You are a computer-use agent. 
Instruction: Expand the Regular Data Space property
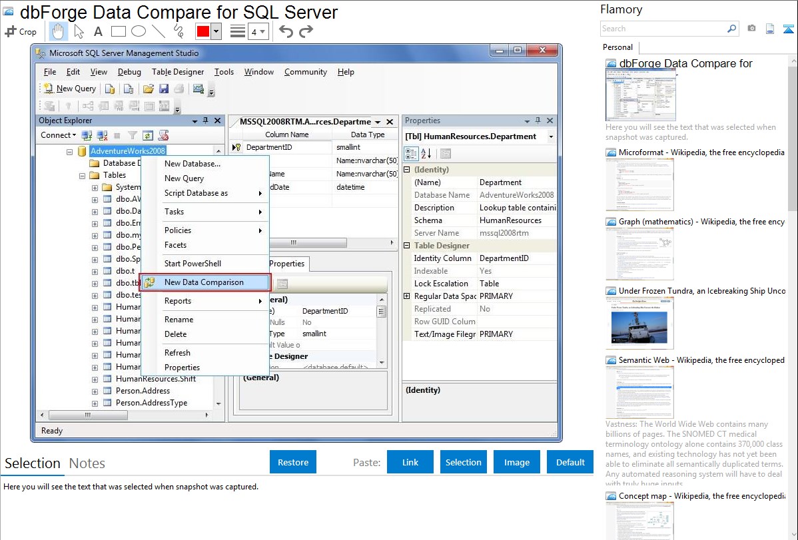(x=406, y=296)
